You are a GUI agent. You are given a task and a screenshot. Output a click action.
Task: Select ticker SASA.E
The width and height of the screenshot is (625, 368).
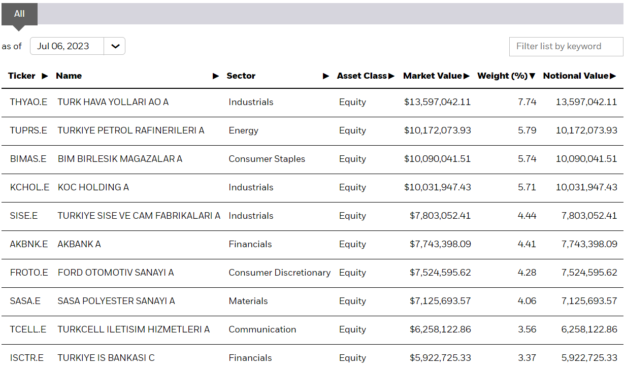click(25, 301)
